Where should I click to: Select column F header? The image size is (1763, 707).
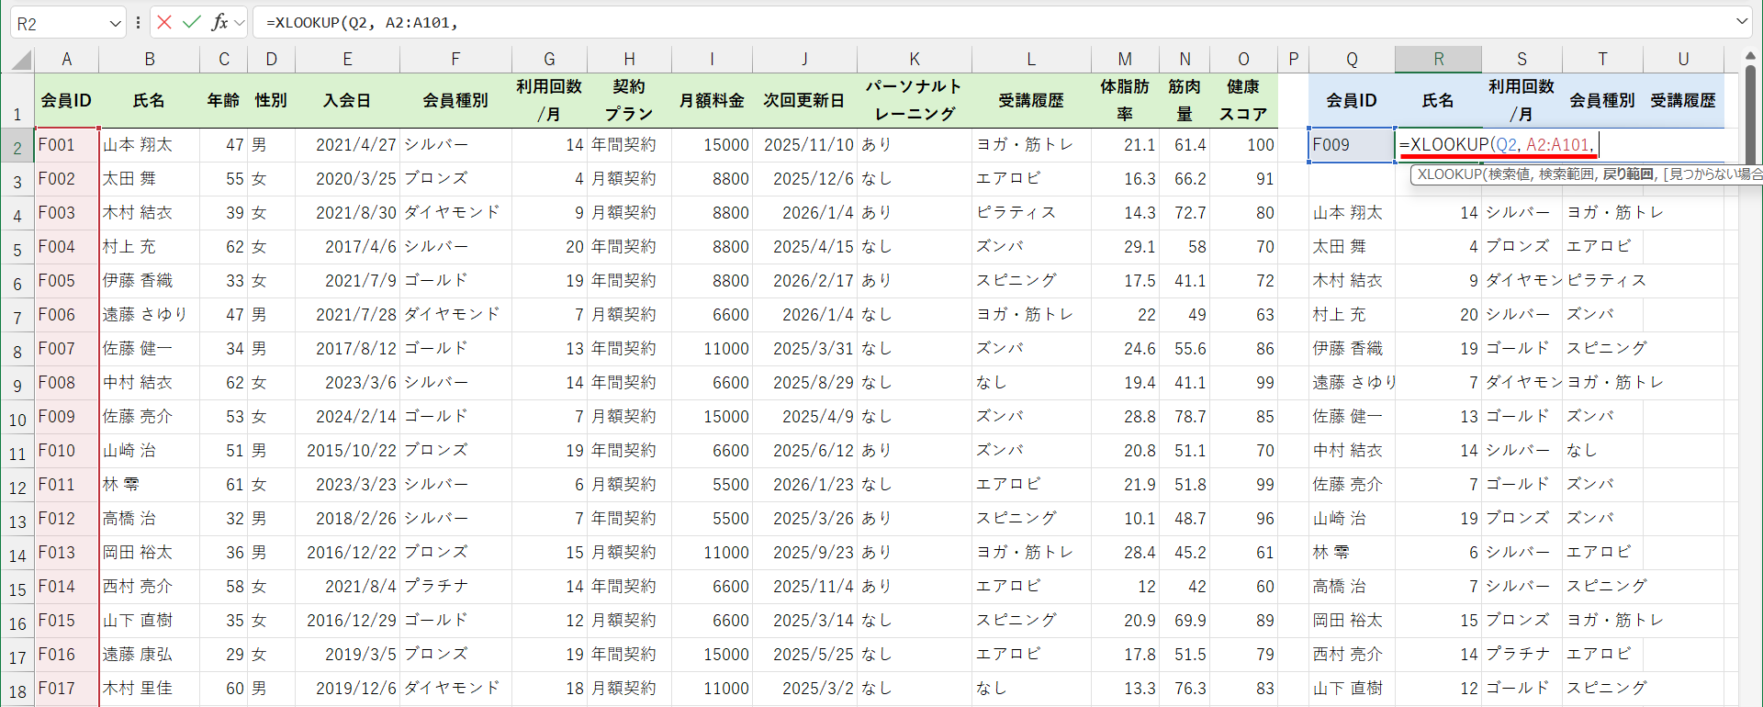pos(455,60)
